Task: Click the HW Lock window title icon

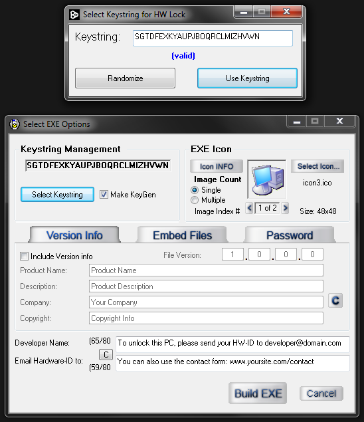Action: point(74,15)
